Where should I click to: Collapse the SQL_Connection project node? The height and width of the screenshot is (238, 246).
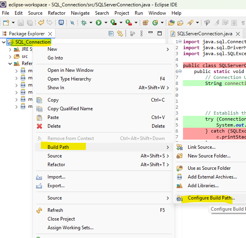click(4, 42)
